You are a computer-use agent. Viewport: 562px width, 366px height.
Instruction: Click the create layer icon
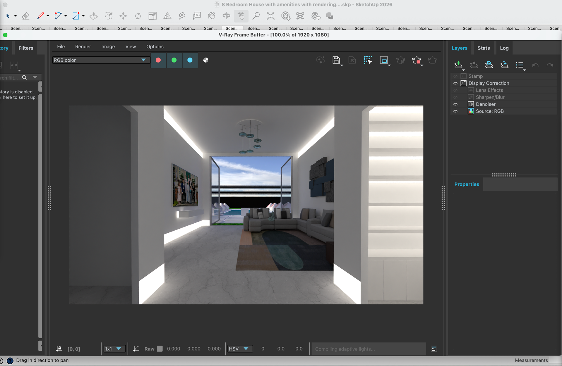tap(458, 65)
